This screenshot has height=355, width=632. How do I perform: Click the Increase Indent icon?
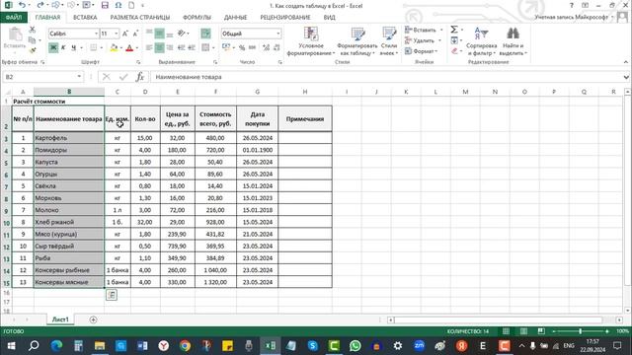pyautogui.click(x=192, y=48)
